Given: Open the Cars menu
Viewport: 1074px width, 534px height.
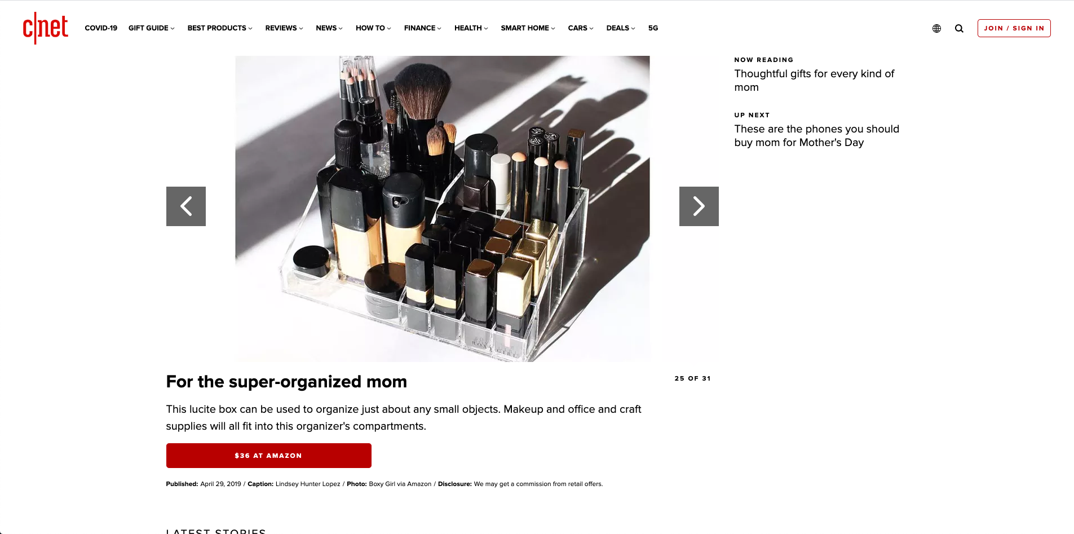Looking at the screenshot, I should click(581, 28).
